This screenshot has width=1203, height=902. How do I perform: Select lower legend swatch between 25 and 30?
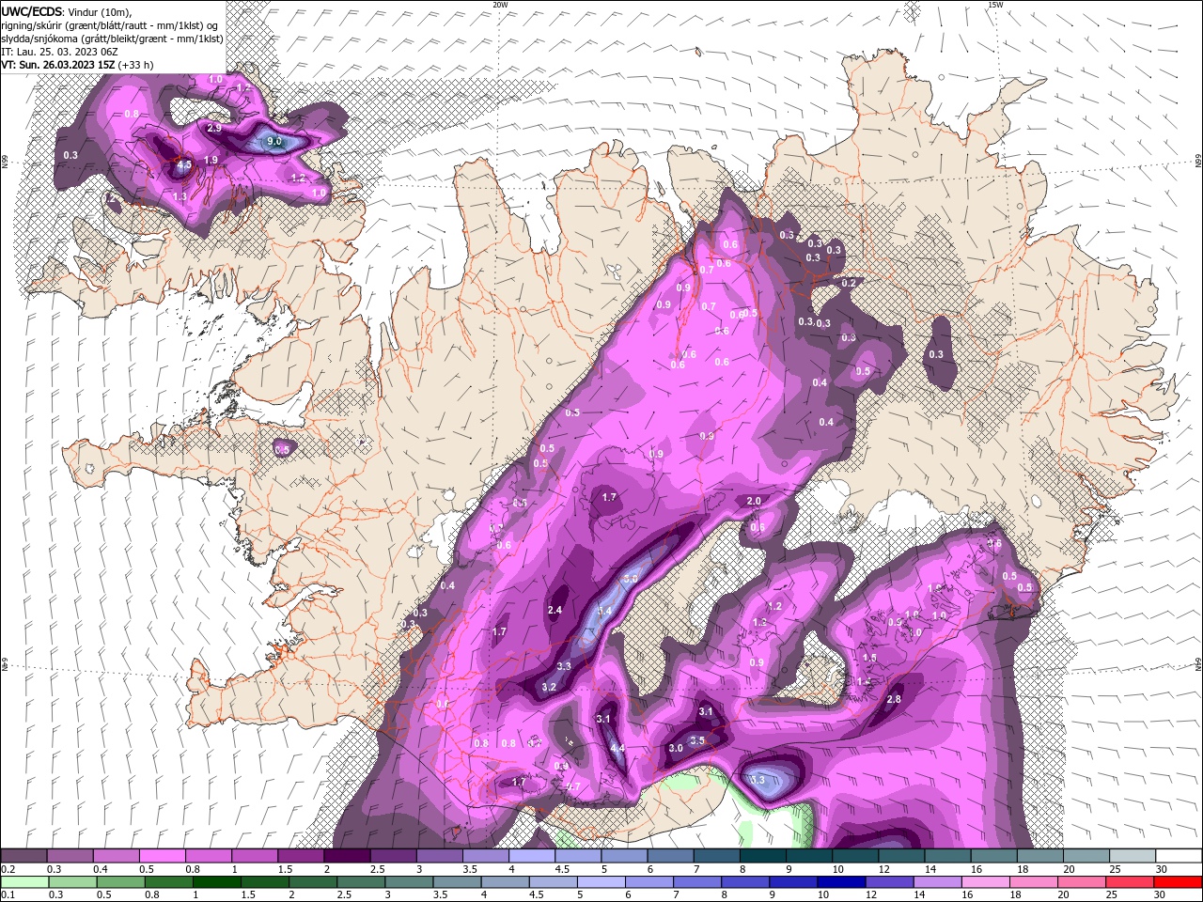click(1130, 882)
